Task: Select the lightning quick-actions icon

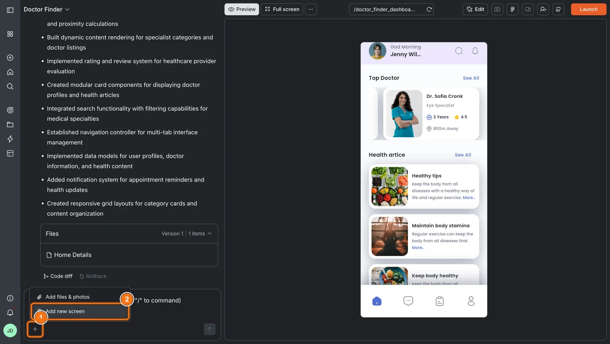Action: click(x=10, y=139)
